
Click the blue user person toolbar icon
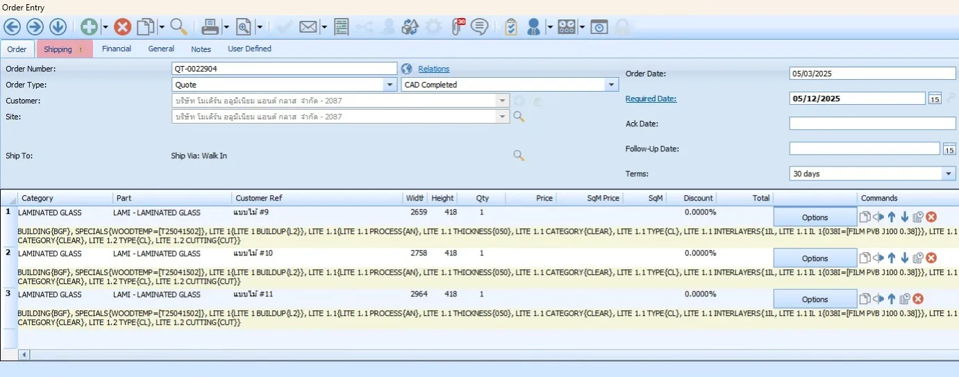[533, 27]
